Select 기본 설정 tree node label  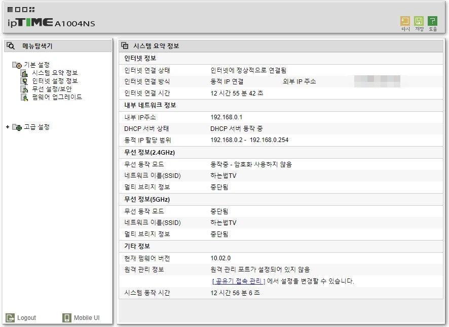[x=36, y=65]
